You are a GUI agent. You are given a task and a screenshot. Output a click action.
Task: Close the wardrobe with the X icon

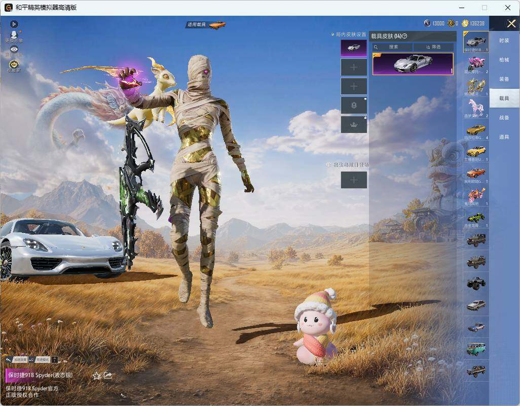pyautogui.click(x=511, y=23)
